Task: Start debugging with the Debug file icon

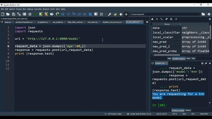Action: [63, 14]
